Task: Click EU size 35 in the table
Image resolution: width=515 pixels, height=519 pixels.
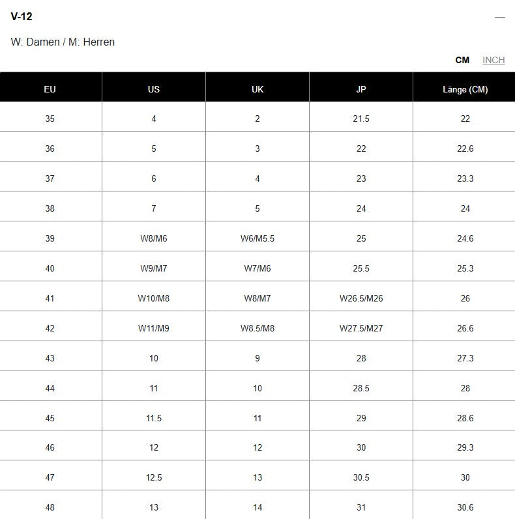Action: tap(50, 119)
